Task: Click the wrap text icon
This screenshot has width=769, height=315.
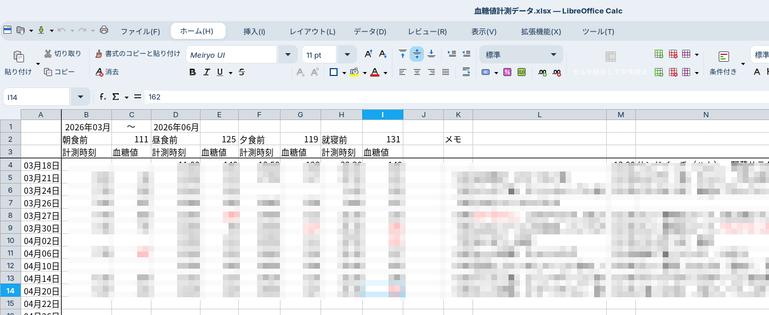Action: pyautogui.click(x=466, y=72)
